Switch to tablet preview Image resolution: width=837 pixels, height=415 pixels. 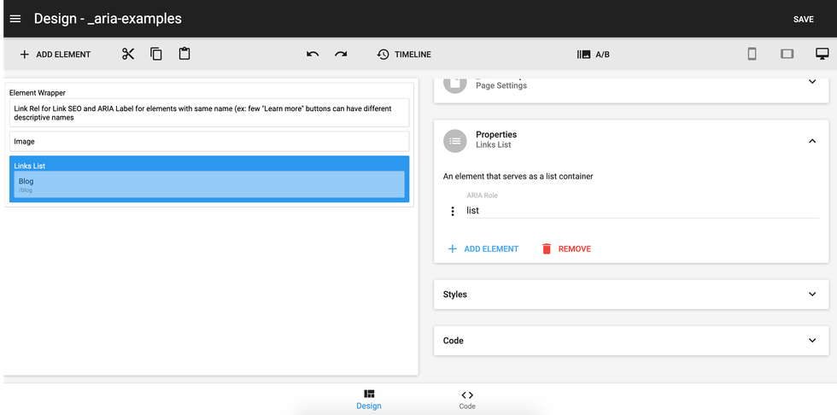click(787, 54)
